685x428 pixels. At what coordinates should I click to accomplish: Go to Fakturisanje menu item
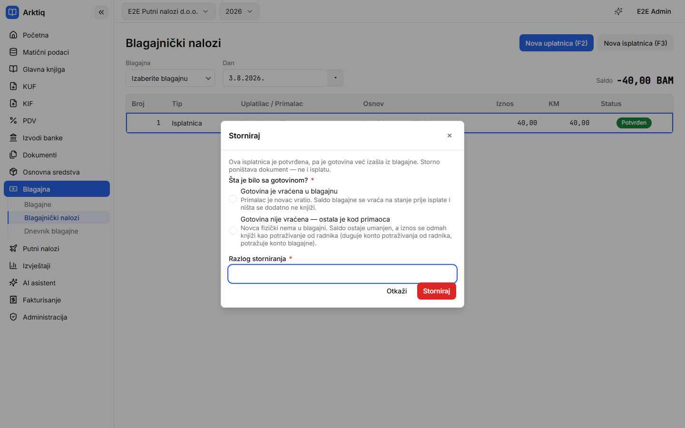pos(57,300)
